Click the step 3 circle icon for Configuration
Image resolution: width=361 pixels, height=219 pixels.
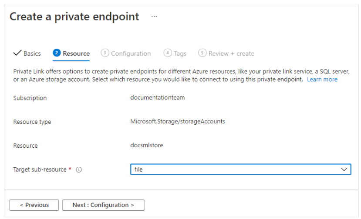click(x=105, y=53)
